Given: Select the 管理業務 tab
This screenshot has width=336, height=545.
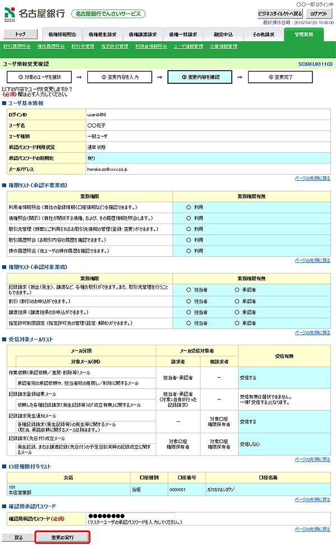Looking at the screenshot, I should 304,34.
